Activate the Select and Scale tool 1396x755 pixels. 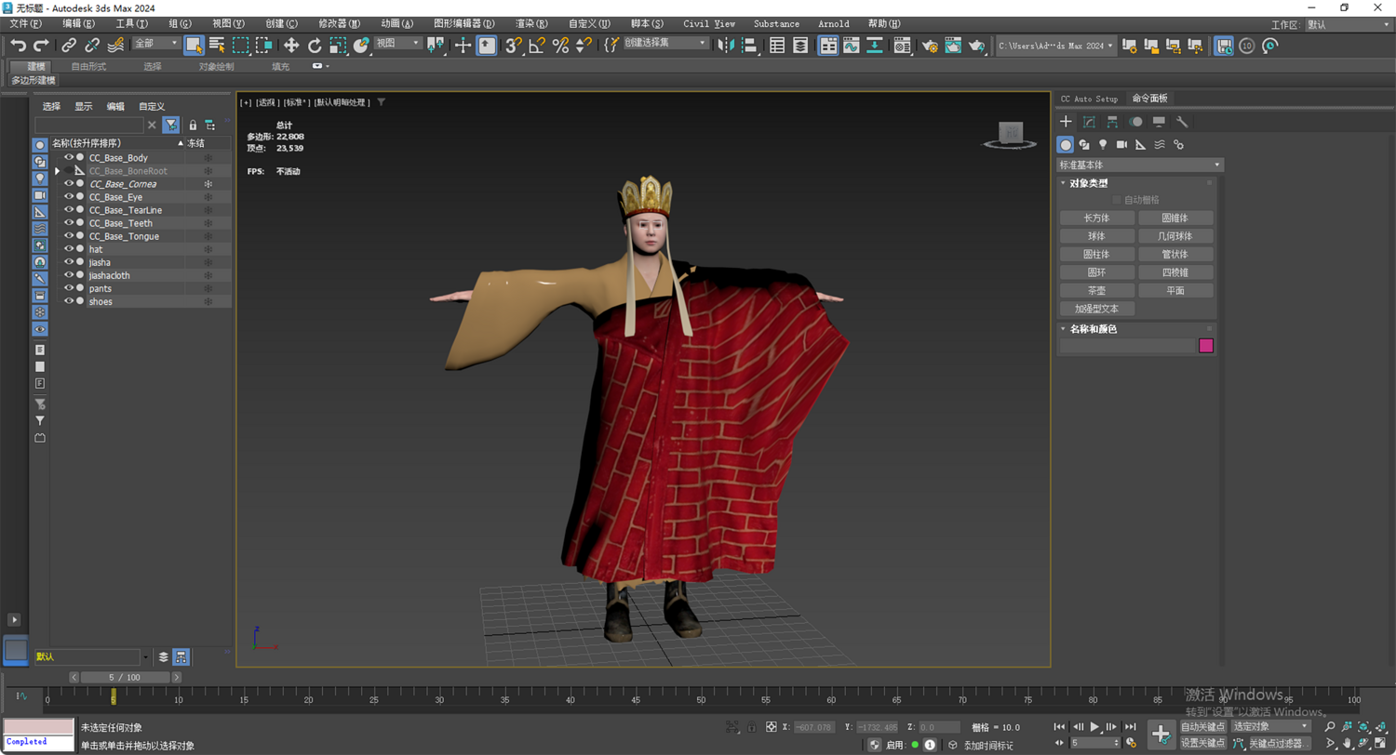point(338,45)
